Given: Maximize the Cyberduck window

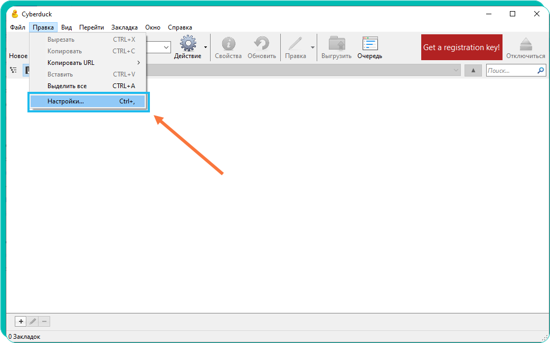Looking at the screenshot, I should coord(513,14).
